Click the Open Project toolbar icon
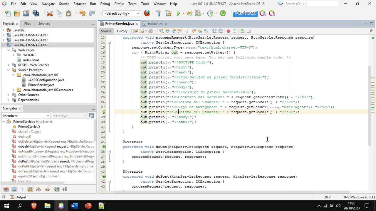 click(x=26, y=13)
